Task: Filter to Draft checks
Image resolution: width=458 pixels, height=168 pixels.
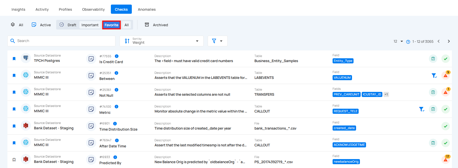Action: pyautogui.click(x=68, y=25)
